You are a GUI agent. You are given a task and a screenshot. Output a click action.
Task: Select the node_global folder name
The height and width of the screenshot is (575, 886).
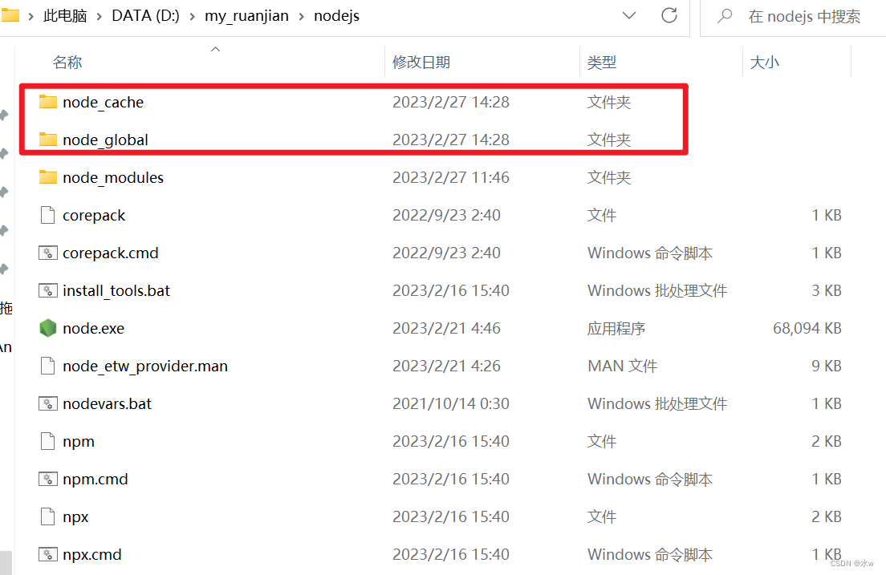click(x=106, y=140)
